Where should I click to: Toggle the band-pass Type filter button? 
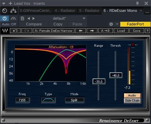(48, 100)
